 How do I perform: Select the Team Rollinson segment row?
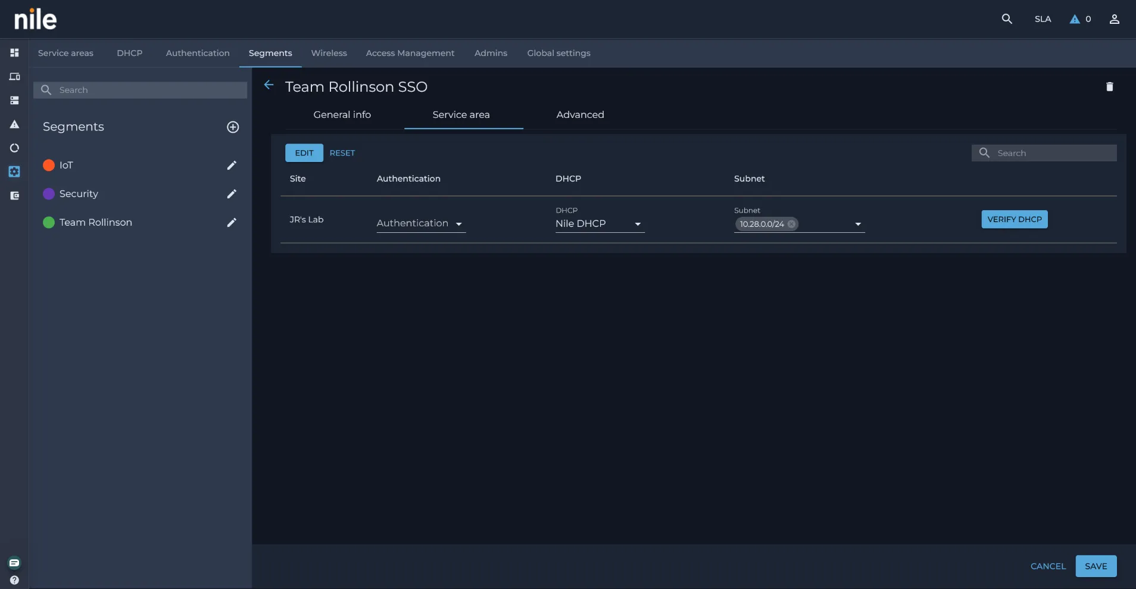pyautogui.click(x=141, y=222)
